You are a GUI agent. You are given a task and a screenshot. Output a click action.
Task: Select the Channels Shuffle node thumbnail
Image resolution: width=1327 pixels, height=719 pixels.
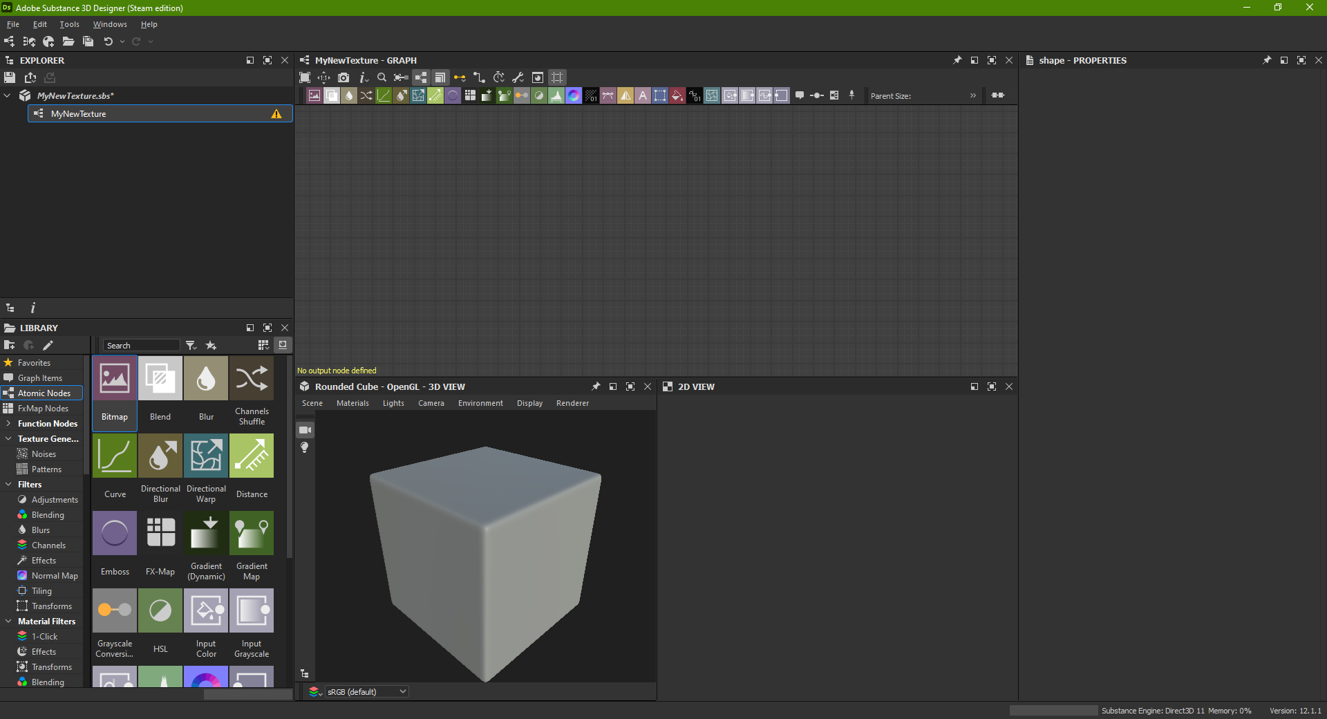(252, 393)
